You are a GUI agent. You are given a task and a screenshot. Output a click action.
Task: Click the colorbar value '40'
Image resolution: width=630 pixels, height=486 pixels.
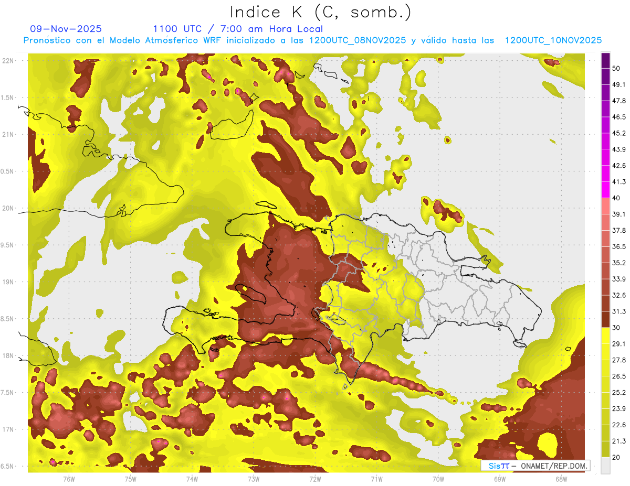[616, 198]
